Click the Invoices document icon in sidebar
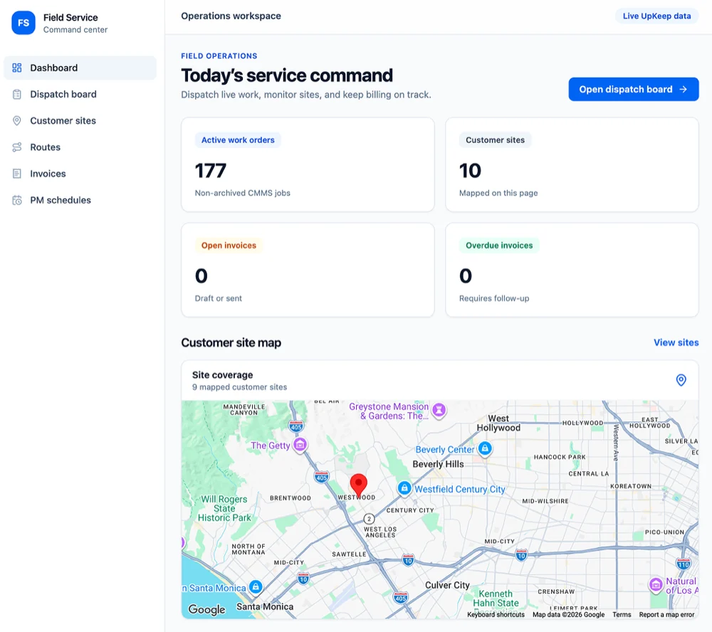 [x=17, y=174]
